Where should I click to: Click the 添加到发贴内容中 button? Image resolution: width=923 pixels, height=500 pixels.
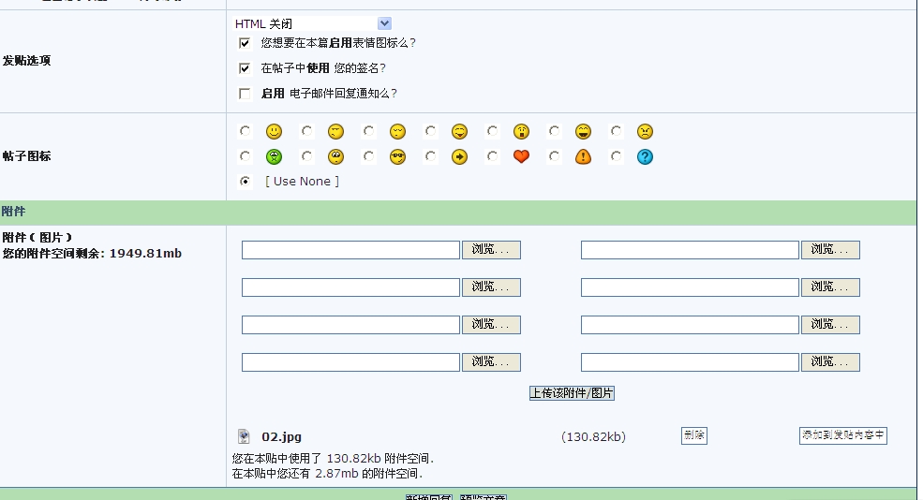coord(842,435)
